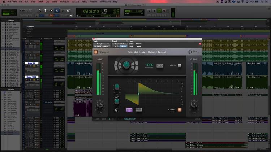This screenshot has width=271, height=152.
Task: Toggle the DELAY switch
Action: pyautogui.click(x=180, y=65)
